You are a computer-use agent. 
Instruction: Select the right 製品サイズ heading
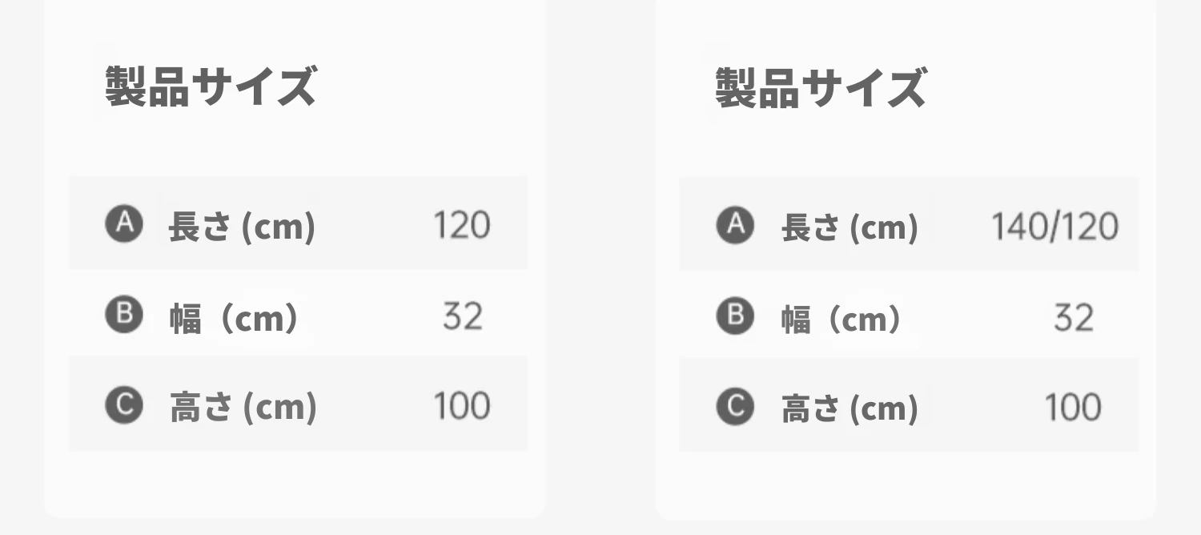(x=821, y=87)
